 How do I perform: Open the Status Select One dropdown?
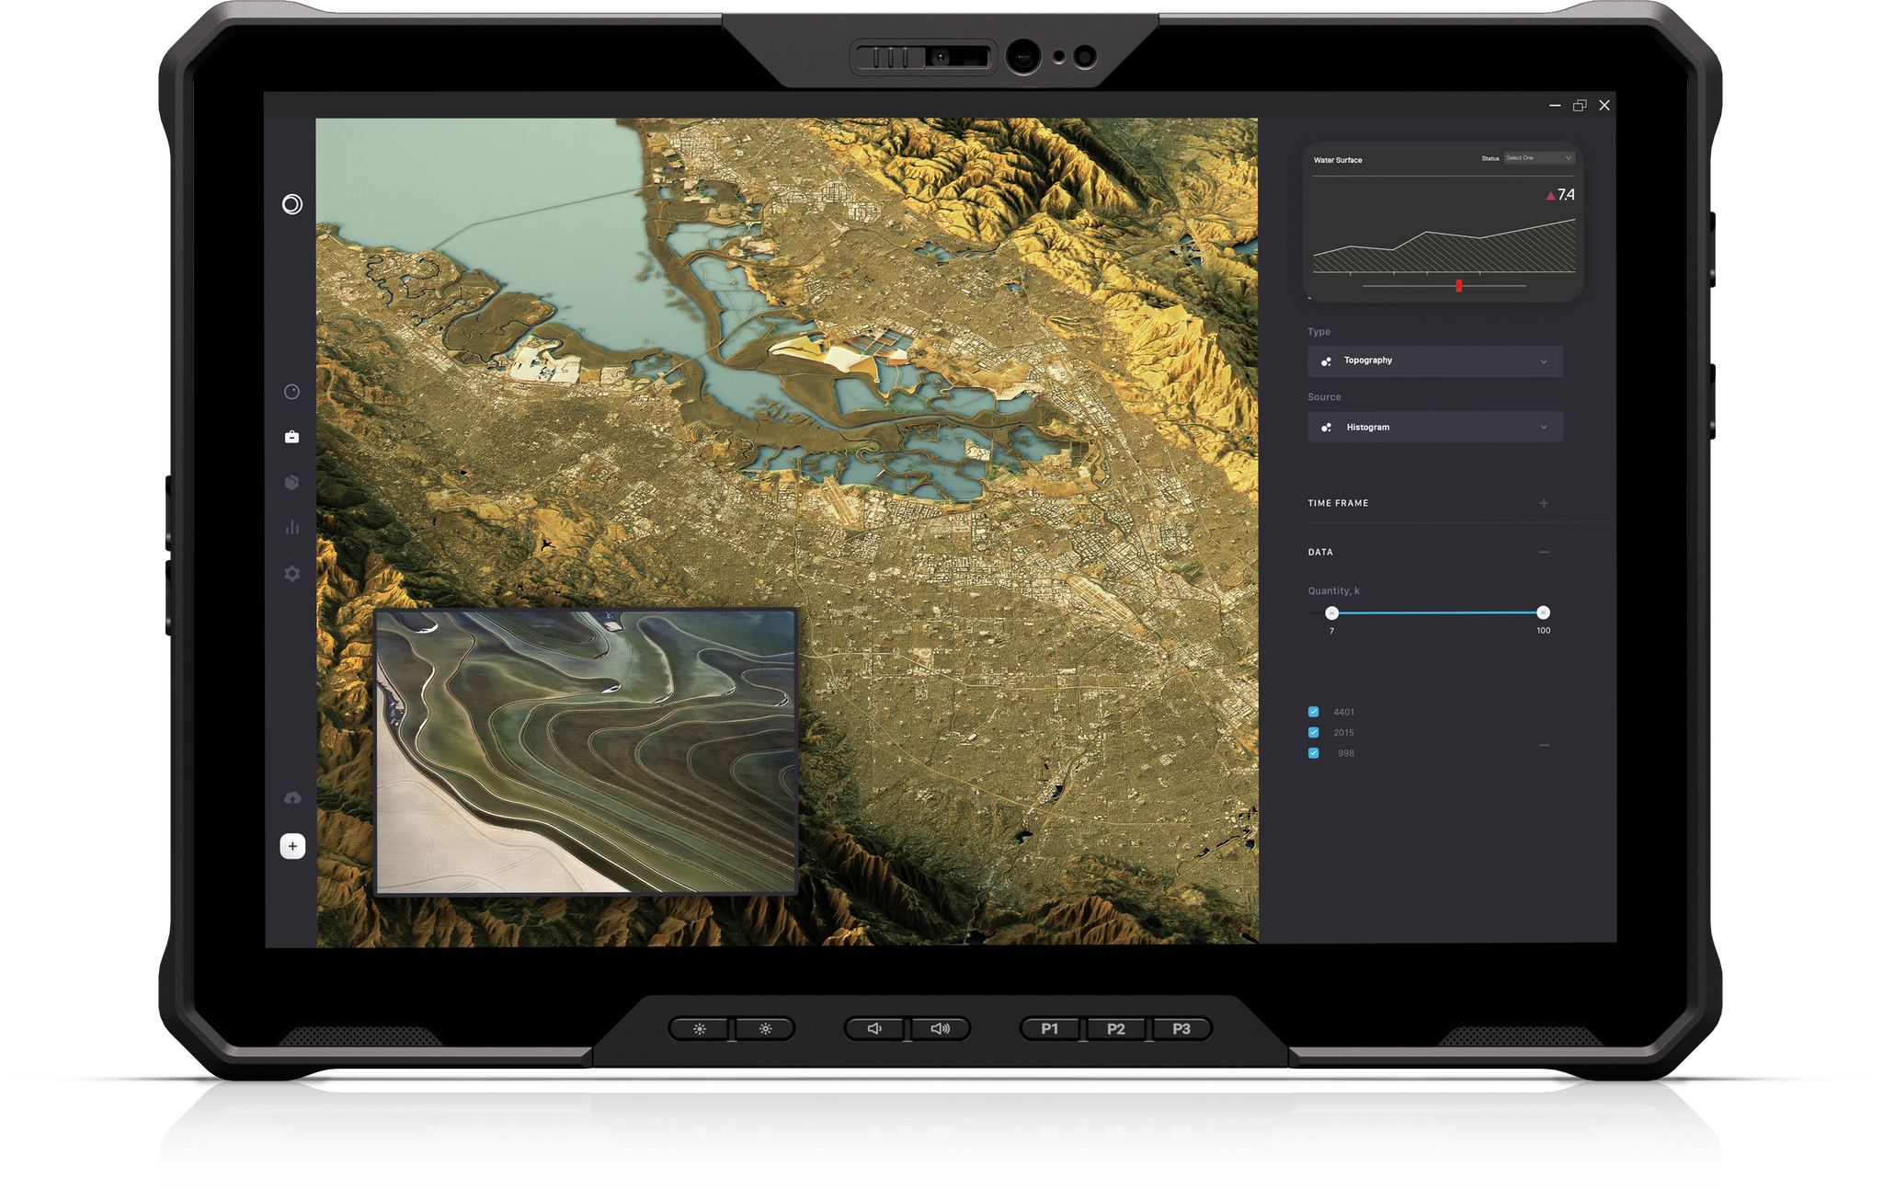pos(1539,158)
